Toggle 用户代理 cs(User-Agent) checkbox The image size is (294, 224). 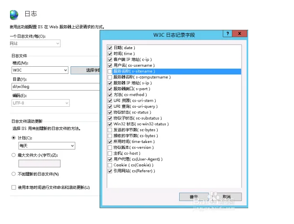tap(110, 159)
